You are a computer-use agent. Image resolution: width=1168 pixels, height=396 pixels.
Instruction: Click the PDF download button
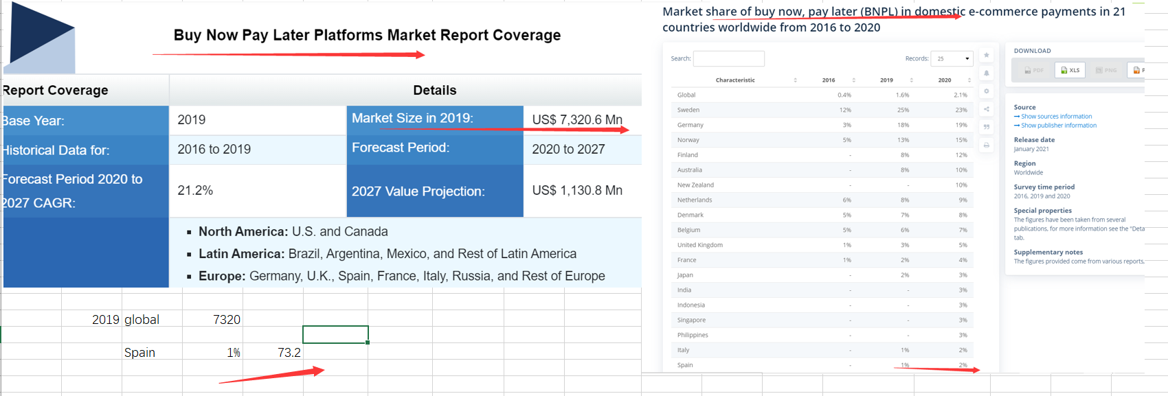1034,70
